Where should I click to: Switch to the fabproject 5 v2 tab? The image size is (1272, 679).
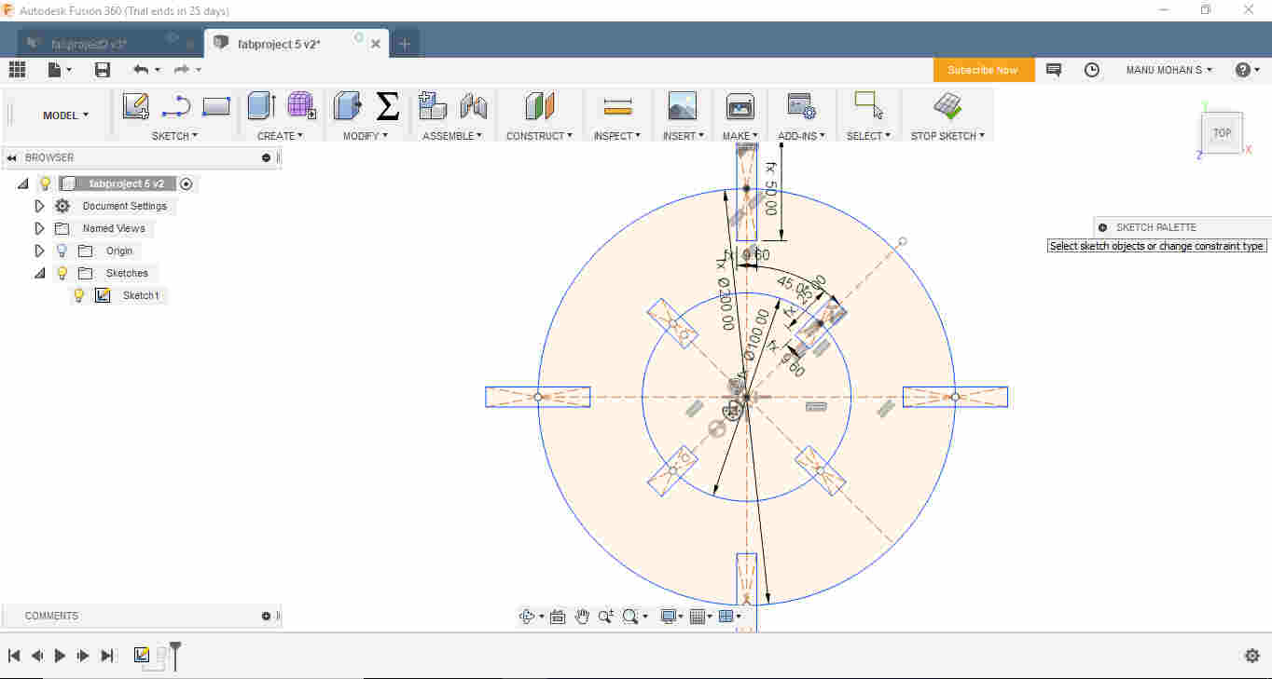pos(280,44)
